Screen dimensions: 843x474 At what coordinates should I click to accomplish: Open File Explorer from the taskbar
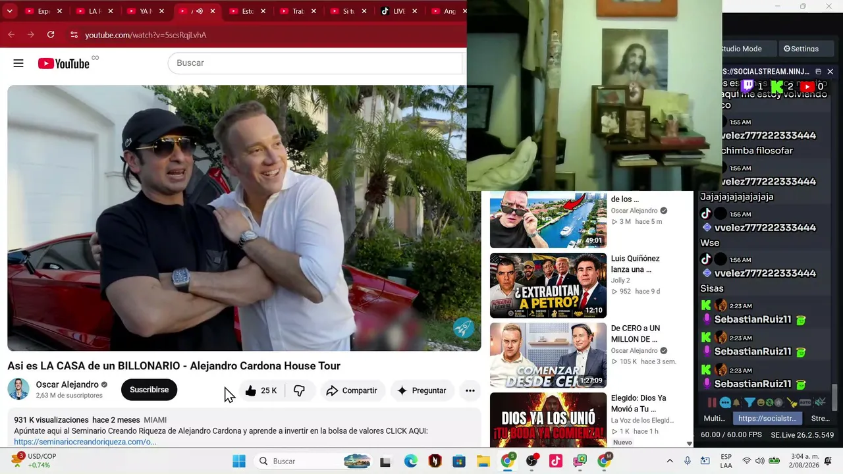click(483, 461)
